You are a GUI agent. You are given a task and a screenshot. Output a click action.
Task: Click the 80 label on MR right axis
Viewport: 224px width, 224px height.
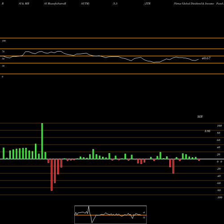coord(219,133)
